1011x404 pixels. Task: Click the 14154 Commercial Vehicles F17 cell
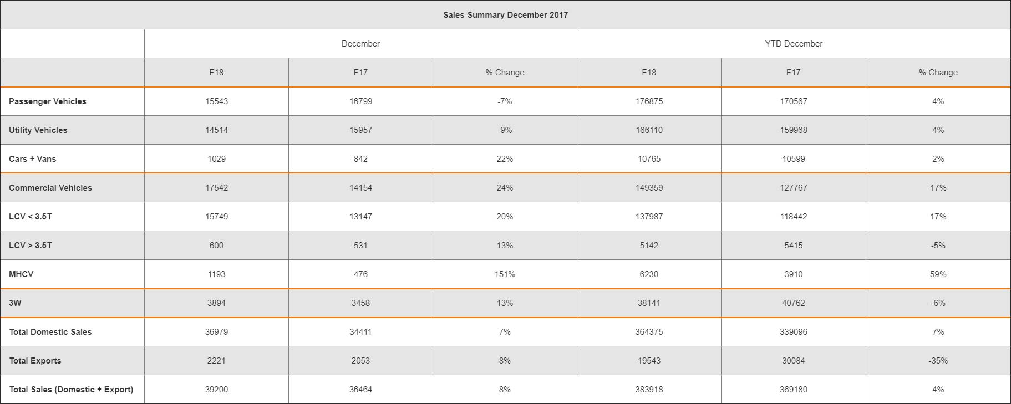click(360, 188)
